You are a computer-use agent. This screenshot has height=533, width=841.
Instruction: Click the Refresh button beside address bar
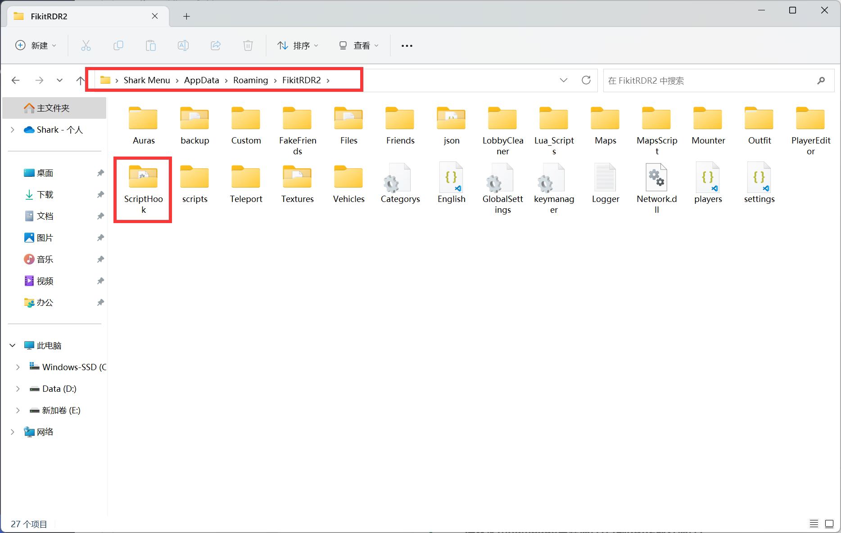tap(586, 80)
